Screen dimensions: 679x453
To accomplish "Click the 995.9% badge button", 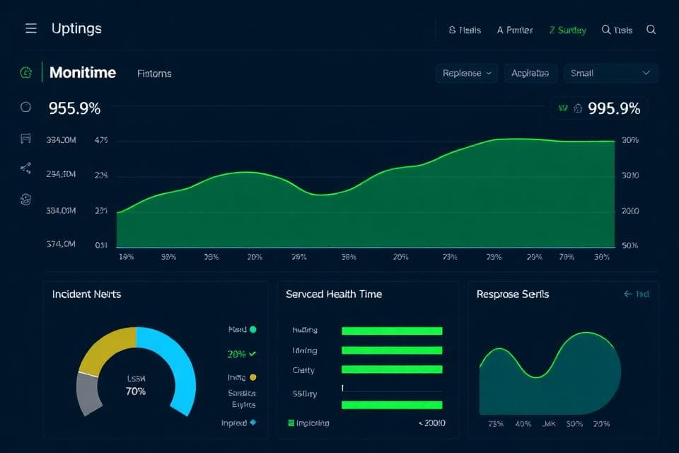I will pyautogui.click(x=613, y=108).
